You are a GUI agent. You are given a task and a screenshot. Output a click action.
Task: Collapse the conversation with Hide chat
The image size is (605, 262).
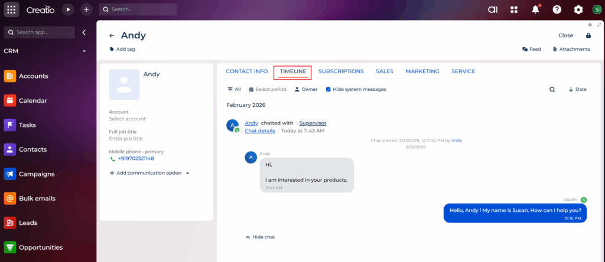pyautogui.click(x=260, y=237)
